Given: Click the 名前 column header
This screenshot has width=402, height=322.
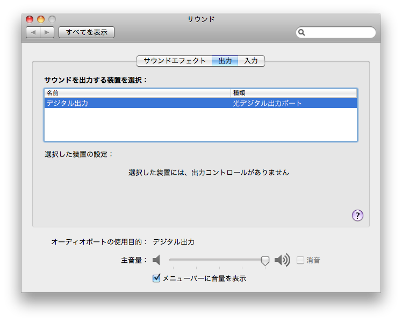Looking at the screenshot, I should tap(138, 93).
